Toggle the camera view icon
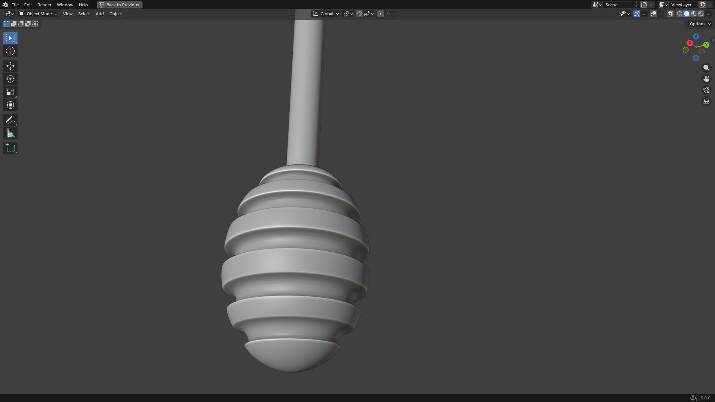 [x=706, y=90]
